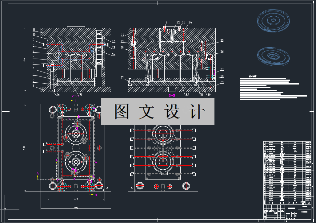316x223 pixels.
Task: Select part balloon number 13
Action: click(x=114, y=48)
